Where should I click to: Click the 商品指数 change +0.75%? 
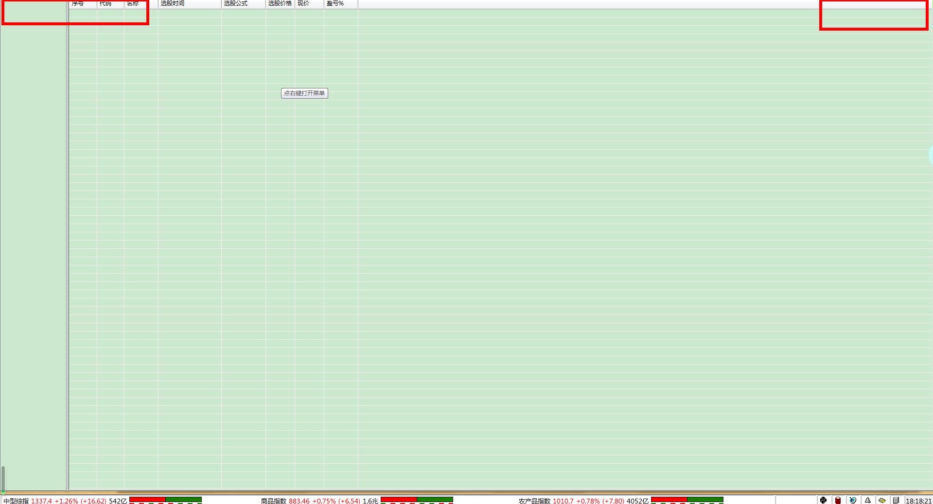(324, 501)
